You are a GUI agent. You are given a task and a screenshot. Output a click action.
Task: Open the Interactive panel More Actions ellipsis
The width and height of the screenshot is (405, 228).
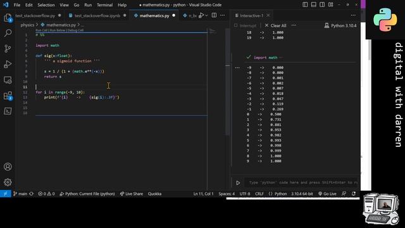tap(353, 15)
